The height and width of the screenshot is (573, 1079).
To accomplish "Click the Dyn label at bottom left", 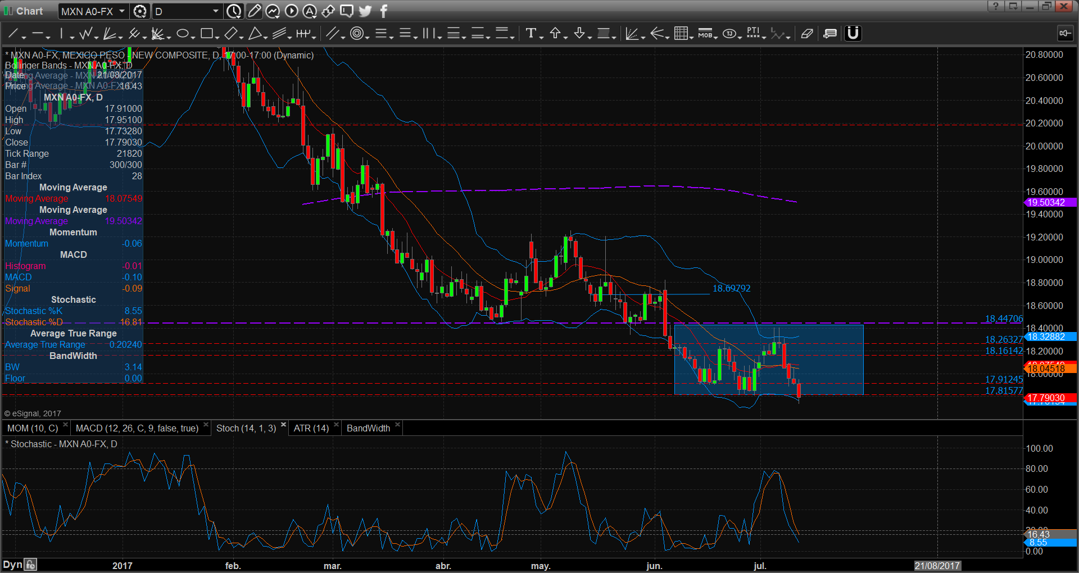I will click(12, 565).
